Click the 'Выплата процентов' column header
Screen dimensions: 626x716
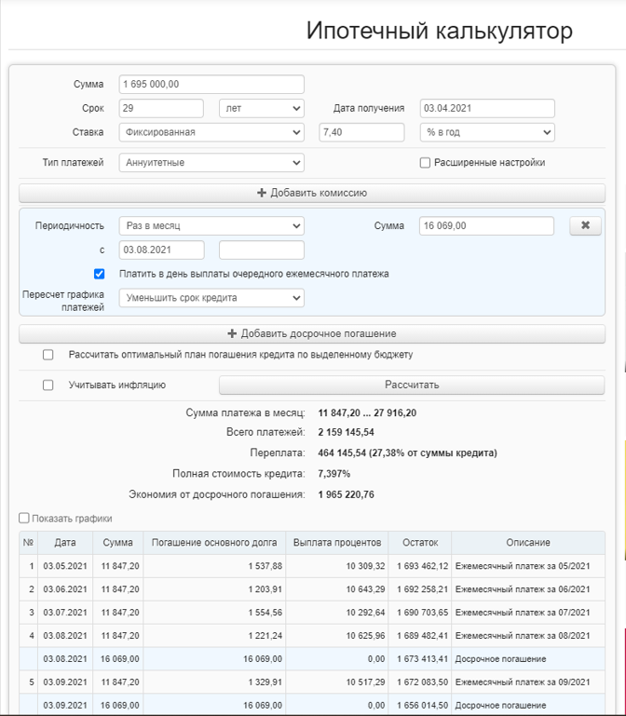tap(337, 543)
